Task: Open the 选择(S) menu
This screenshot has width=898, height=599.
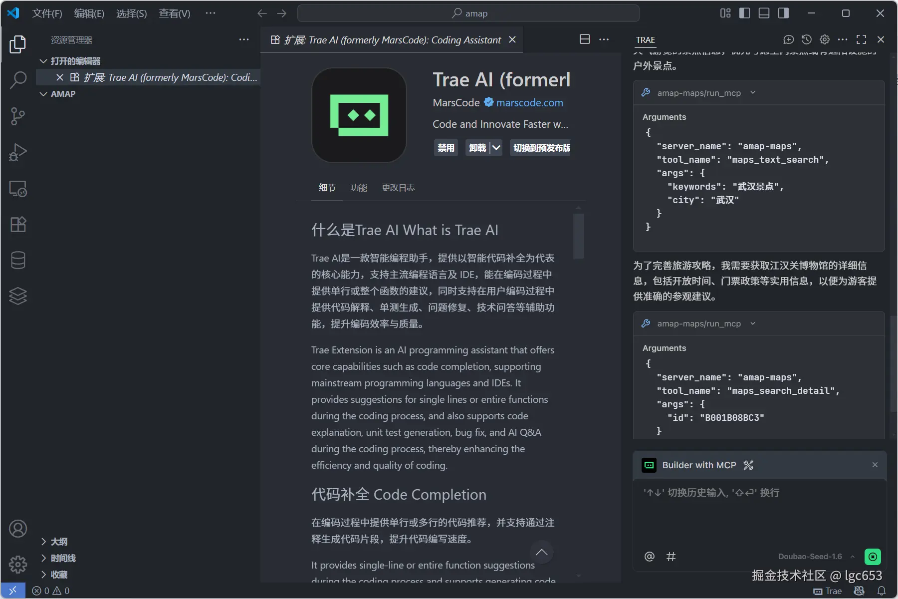Action: pos(132,13)
